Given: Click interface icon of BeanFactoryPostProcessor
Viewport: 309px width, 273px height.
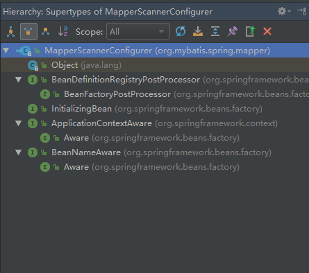Looking at the screenshot, I should tap(45, 94).
